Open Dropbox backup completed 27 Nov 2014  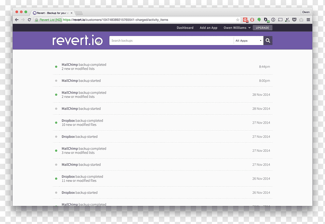(x=162, y=123)
